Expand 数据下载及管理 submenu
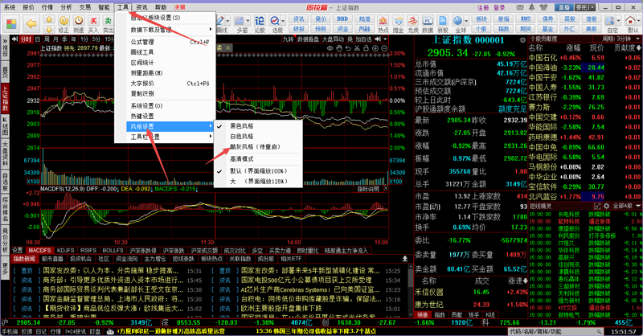The width and height of the screenshot is (643, 336). click(170, 30)
